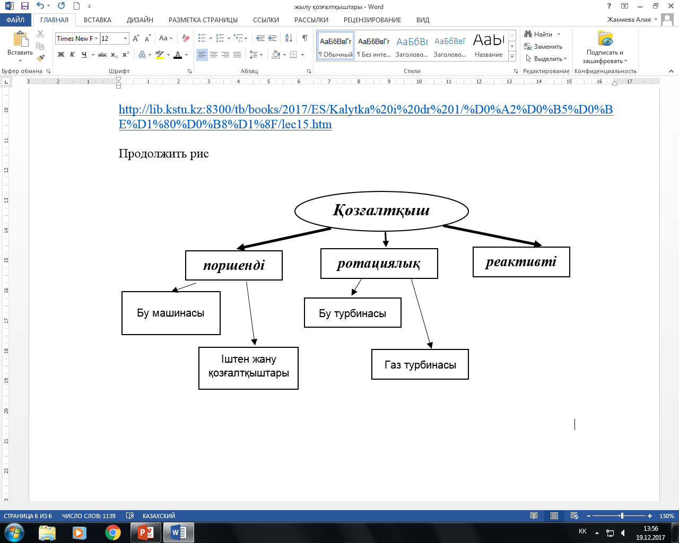Increase the font size with grow font
Viewport: 679px width, 543px height.
tap(136, 38)
